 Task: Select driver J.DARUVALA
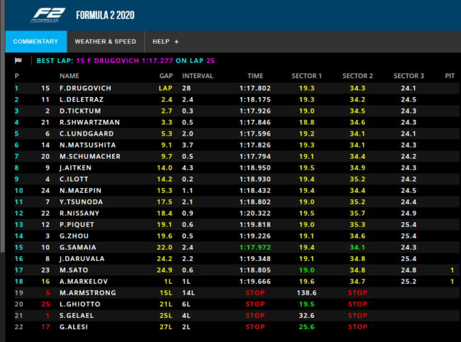click(82, 259)
